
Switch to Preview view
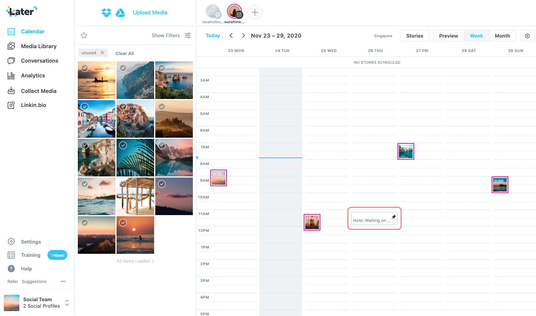(x=448, y=36)
